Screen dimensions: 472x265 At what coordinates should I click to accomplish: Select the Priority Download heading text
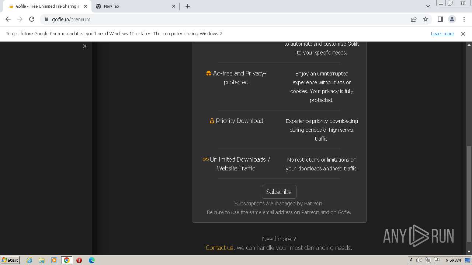(240, 121)
